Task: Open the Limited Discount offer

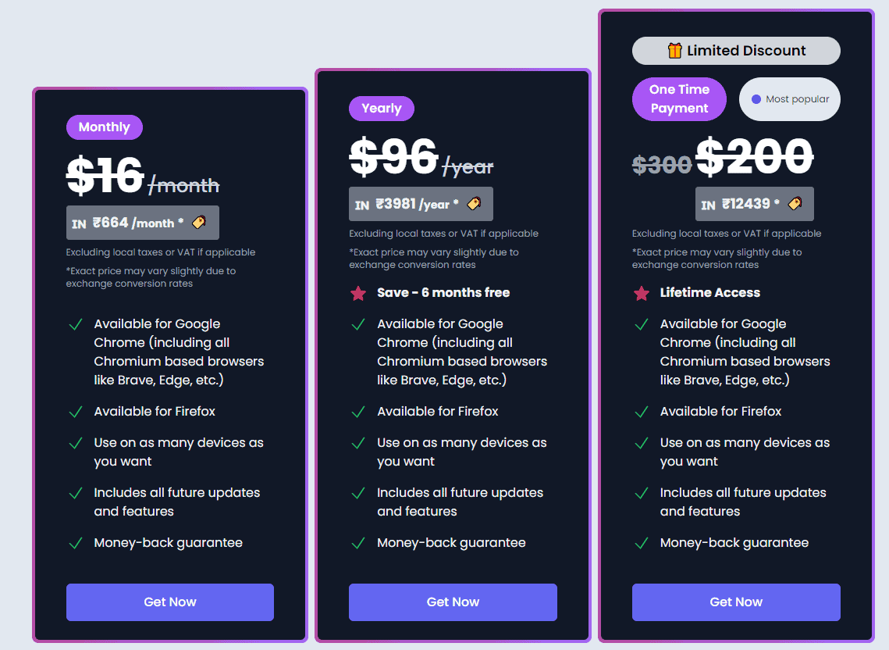Action: (735, 50)
